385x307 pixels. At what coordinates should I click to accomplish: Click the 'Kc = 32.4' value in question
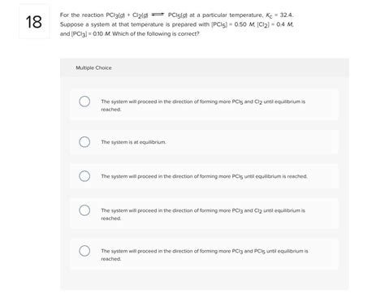(279, 15)
